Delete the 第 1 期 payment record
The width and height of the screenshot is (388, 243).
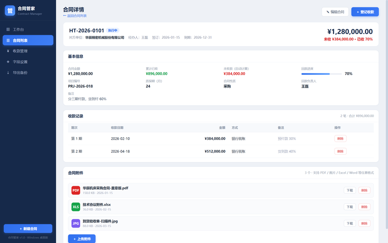click(340, 139)
